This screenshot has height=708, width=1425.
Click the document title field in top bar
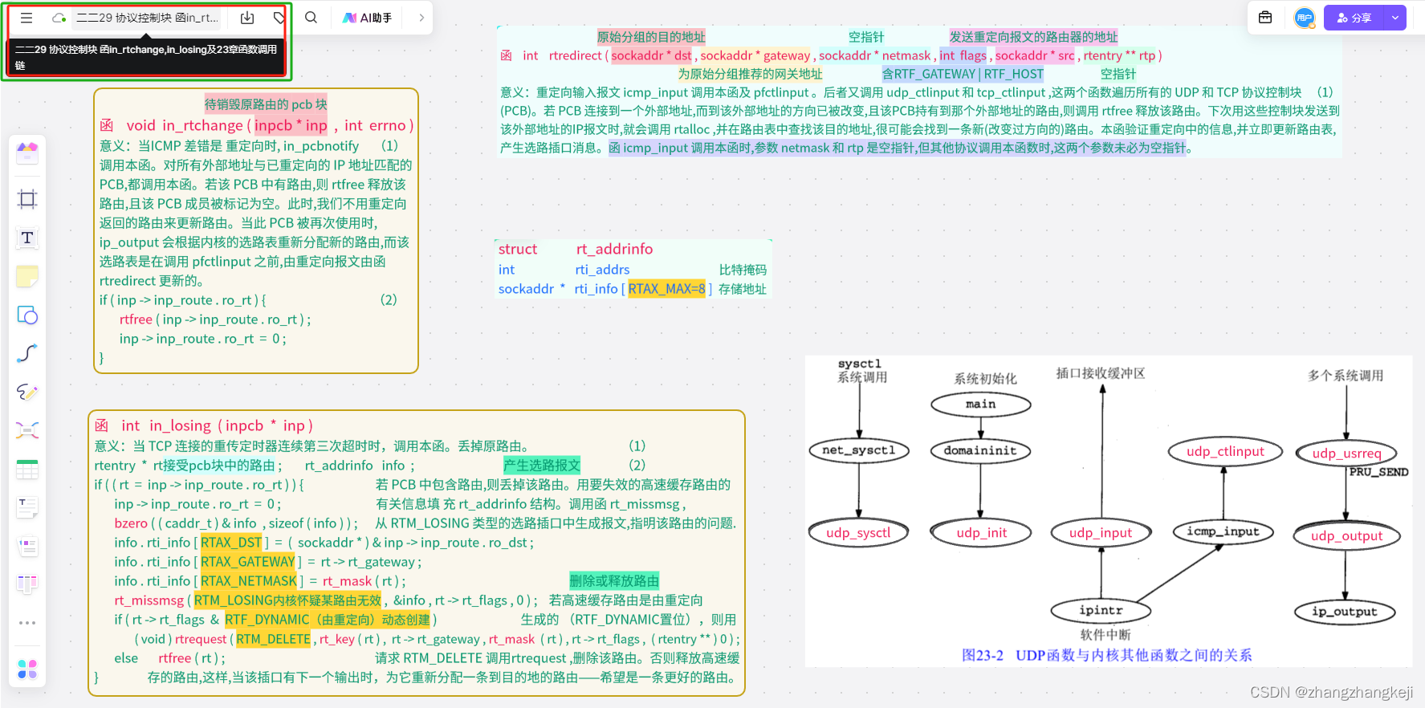coord(148,18)
